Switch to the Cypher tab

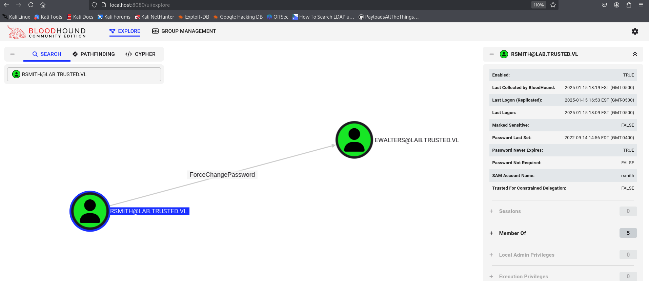(x=140, y=54)
